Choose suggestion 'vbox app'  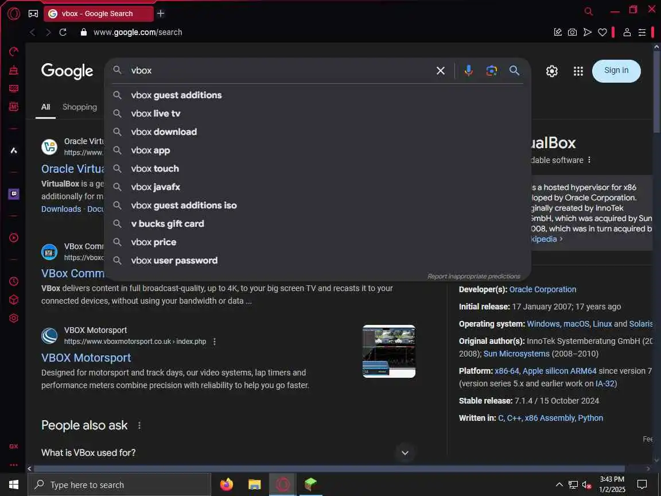point(317,150)
